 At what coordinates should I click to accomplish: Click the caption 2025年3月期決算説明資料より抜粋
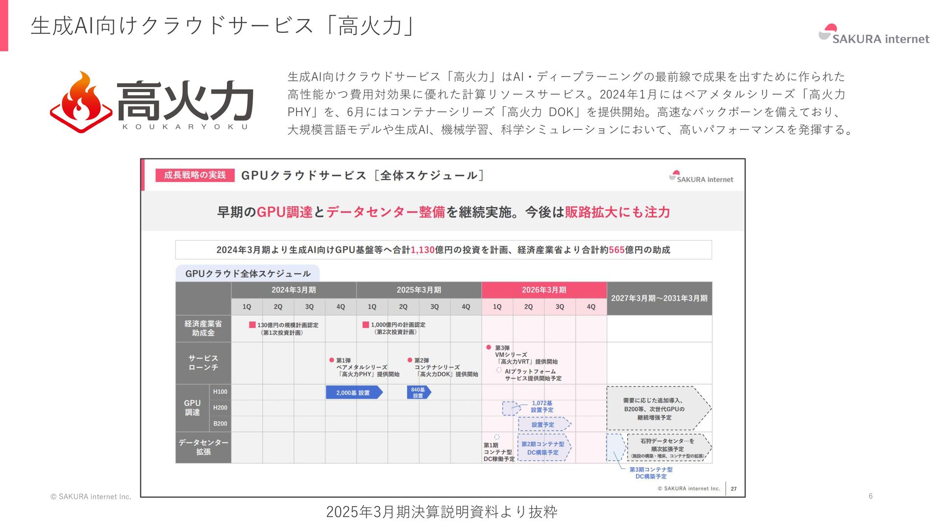[x=442, y=512]
